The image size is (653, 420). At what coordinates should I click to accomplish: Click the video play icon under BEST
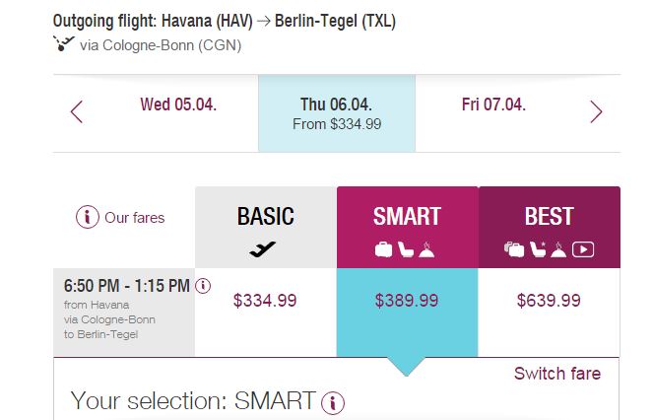(583, 249)
